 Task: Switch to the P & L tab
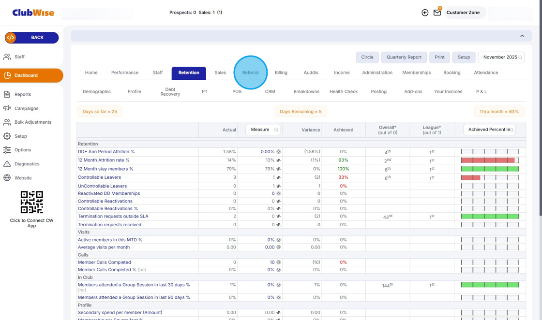coord(482,92)
